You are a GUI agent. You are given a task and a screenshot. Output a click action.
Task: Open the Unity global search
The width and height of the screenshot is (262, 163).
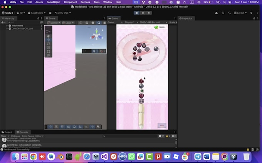click(x=229, y=13)
